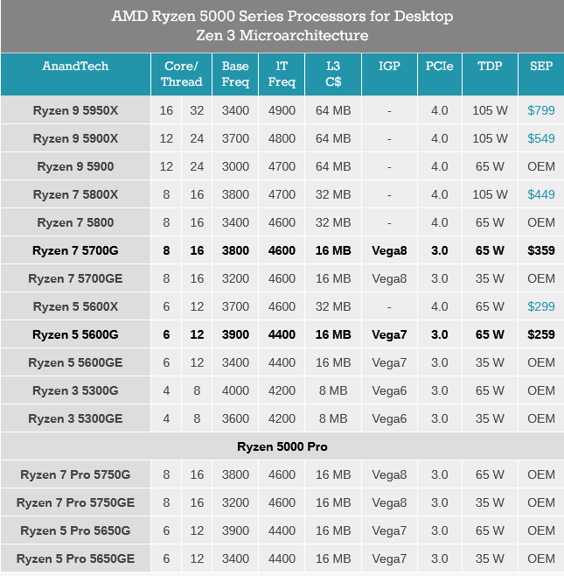Click the Ryzen 3 5300G row name
Image resolution: width=564 pixels, height=576 pixels.
click(x=75, y=390)
